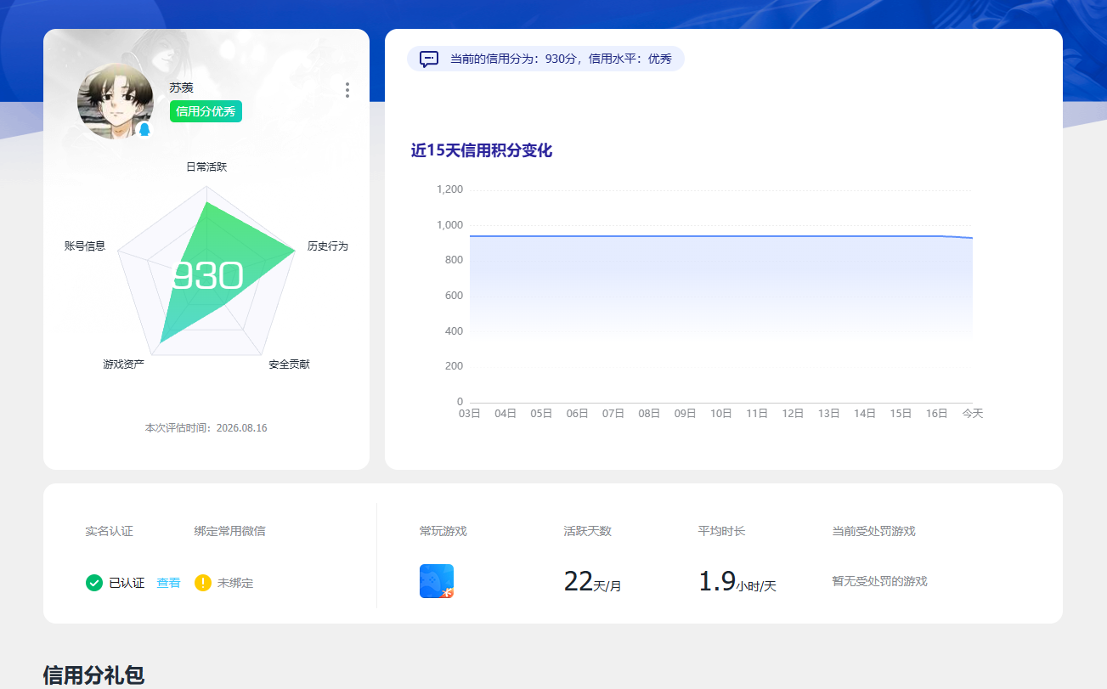The width and height of the screenshot is (1107, 689).
Task: Click the 活跃天数 label
Action: pos(588,531)
